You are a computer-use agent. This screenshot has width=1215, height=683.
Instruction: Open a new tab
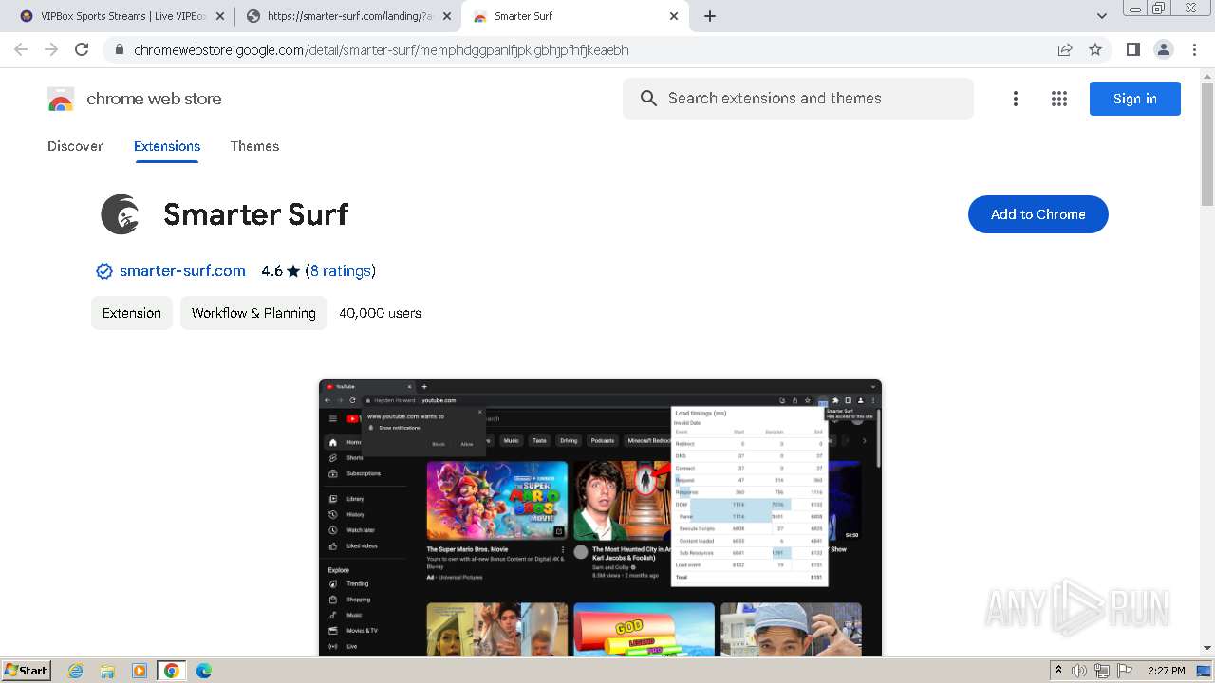[x=710, y=16]
